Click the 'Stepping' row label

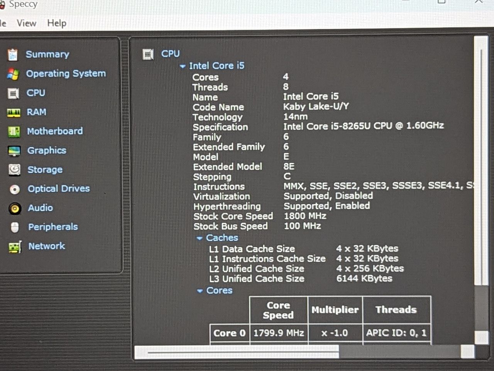[212, 177]
